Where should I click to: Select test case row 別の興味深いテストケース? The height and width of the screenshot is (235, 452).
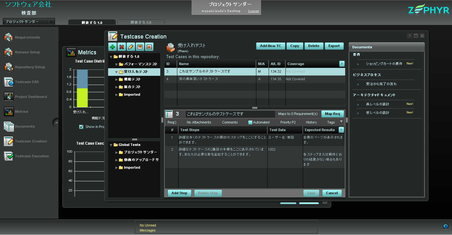(254, 79)
